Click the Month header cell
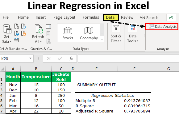Screen dimensions: 179x114 click(13, 77)
